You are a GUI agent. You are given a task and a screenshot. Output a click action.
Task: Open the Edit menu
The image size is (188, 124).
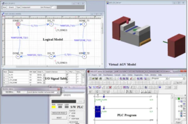100,75
